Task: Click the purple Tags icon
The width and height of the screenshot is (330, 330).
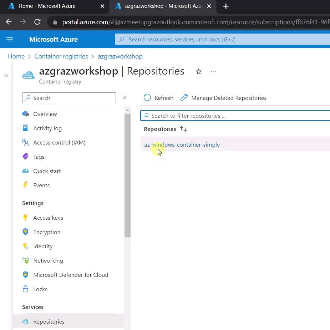Action: [x=25, y=157]
